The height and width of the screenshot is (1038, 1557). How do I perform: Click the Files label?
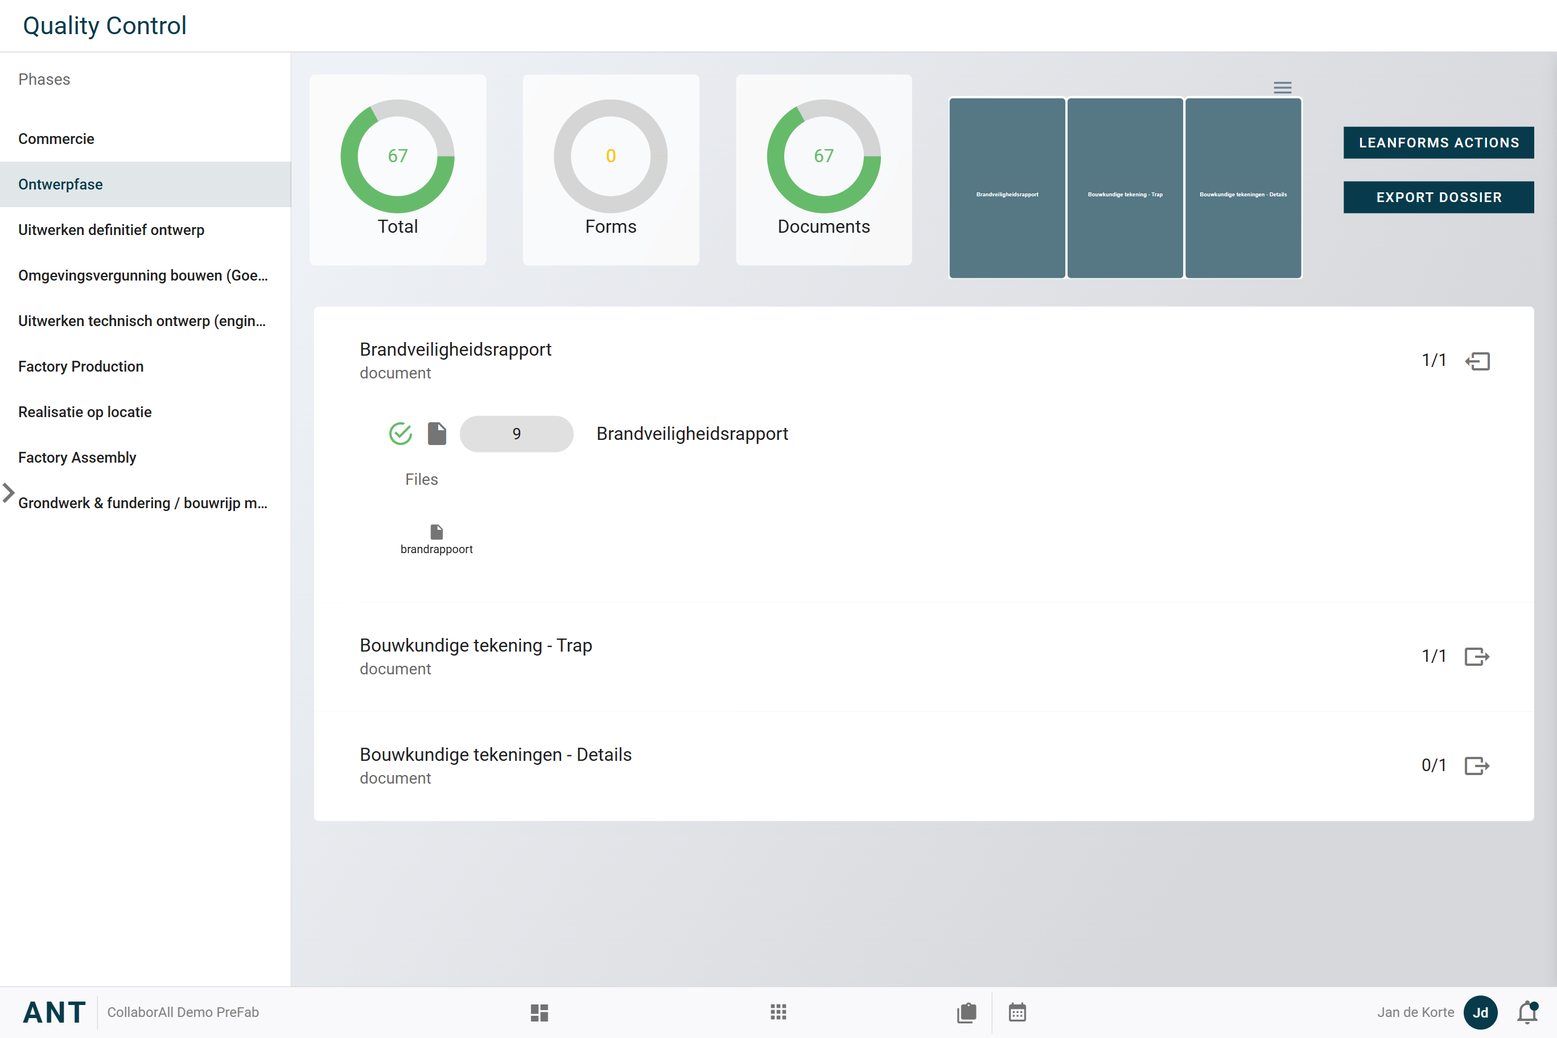[421, 479]
